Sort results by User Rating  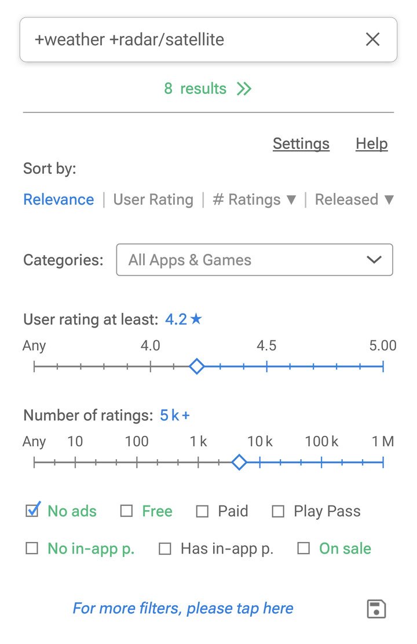point(153,199)
